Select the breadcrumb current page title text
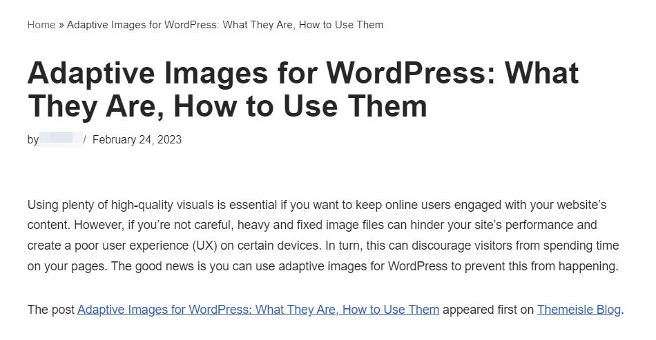Screen dimensions: 656x340 tap(225, 25)
